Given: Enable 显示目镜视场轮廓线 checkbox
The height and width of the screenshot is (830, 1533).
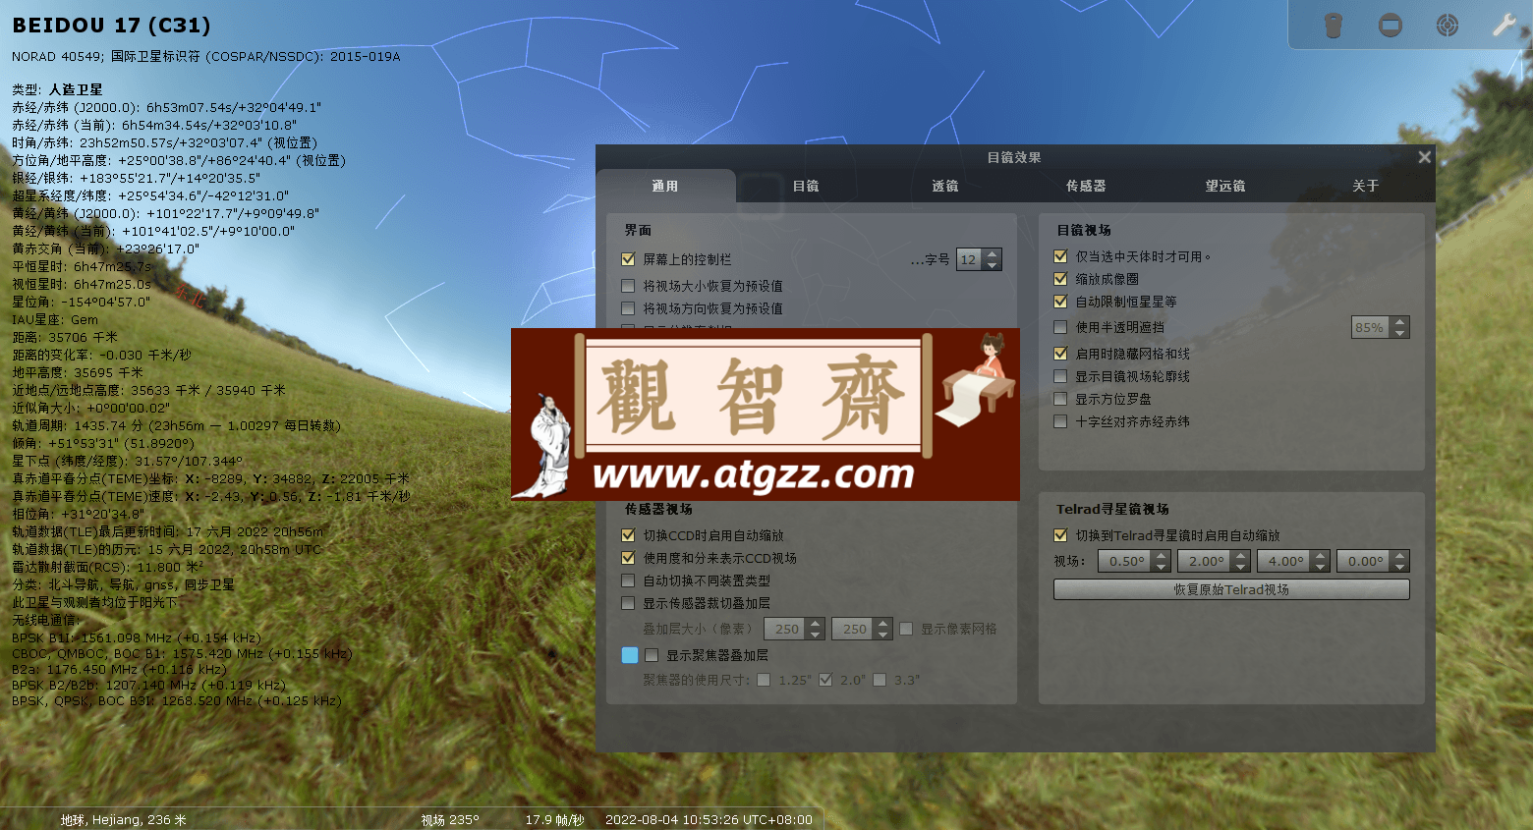Looking at the screenshot, I should [x=1060, y=376].
